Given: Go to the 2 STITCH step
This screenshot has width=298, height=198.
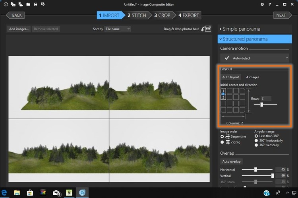Looking at the screenshot, I should [137, 16].
